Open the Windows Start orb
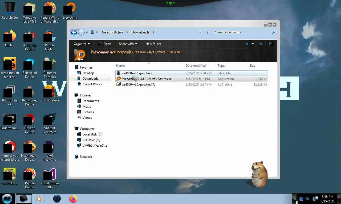 [x=7, y=199]
